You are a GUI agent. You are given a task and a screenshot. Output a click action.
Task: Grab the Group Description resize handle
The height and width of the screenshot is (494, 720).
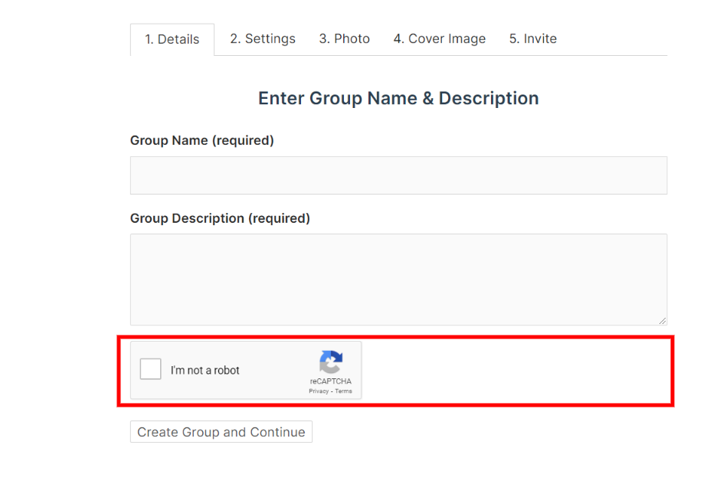pyautogui.click(x=662, y=321)
